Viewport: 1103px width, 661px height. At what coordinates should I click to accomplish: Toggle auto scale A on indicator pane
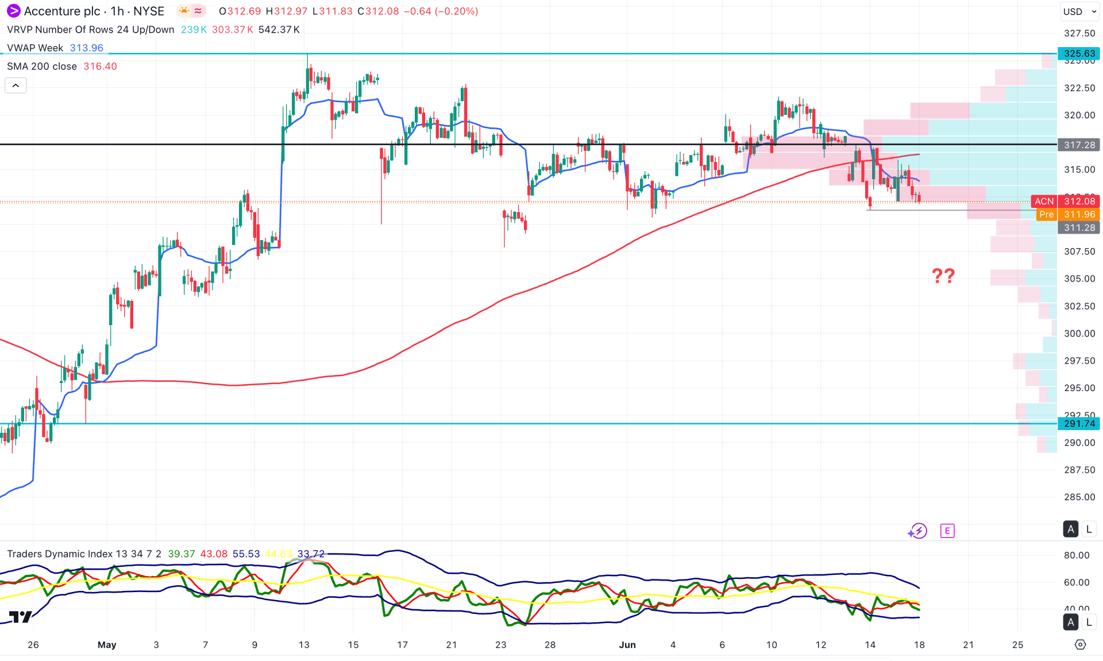[x=1071, y=622]
